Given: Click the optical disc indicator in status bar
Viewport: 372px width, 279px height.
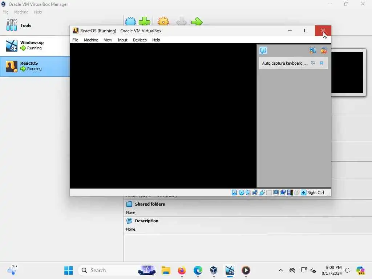Looking at the screenshot, I should (x=241, y=193).
